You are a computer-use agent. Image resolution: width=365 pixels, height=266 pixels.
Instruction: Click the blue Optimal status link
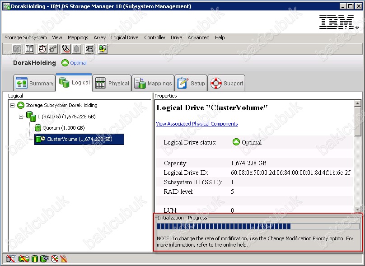click(x=78, y=63)
